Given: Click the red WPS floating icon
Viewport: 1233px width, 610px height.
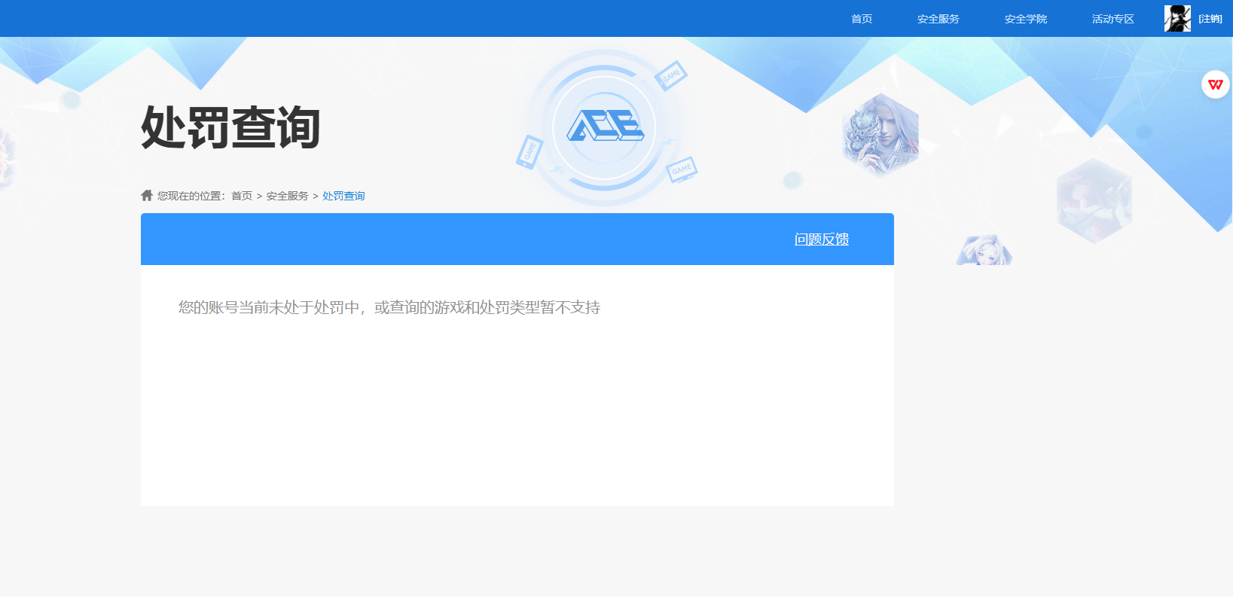Looking at the screenshot, I should pyautogui.click(x=1216, y=84).
